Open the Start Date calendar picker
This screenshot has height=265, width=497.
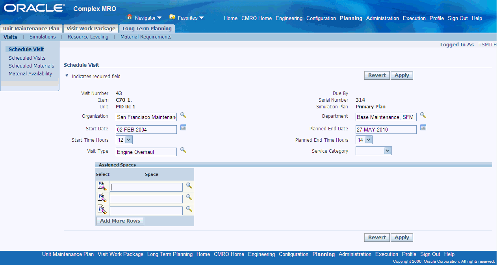[183, 127]
